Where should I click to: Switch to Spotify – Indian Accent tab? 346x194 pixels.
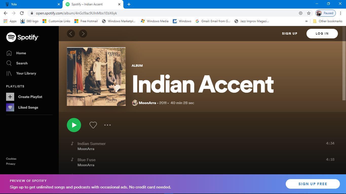[93, 4]
